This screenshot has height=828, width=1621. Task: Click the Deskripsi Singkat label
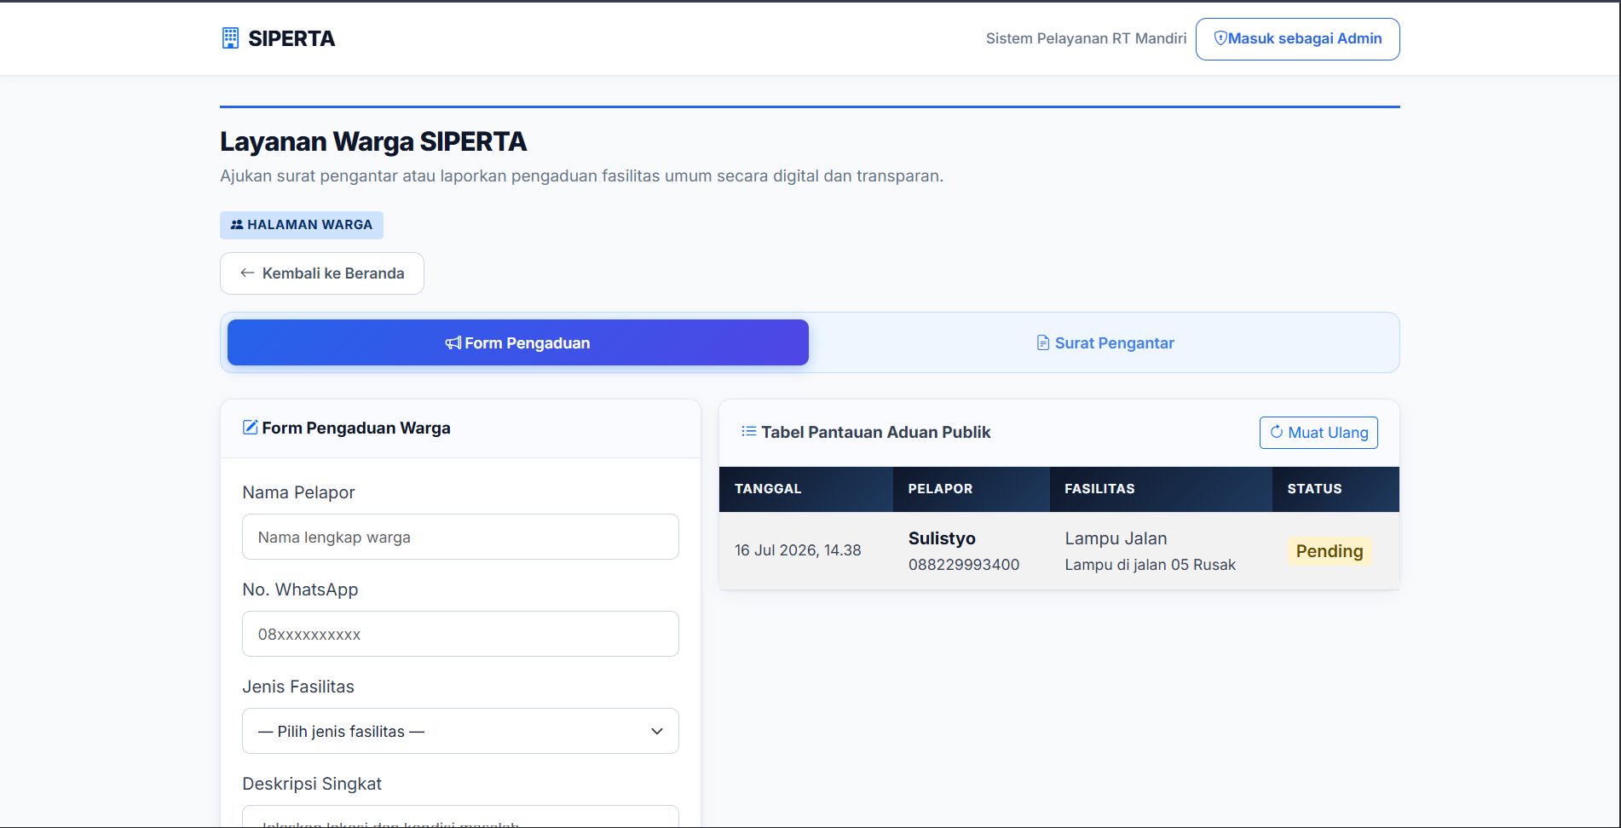(312, 784)
